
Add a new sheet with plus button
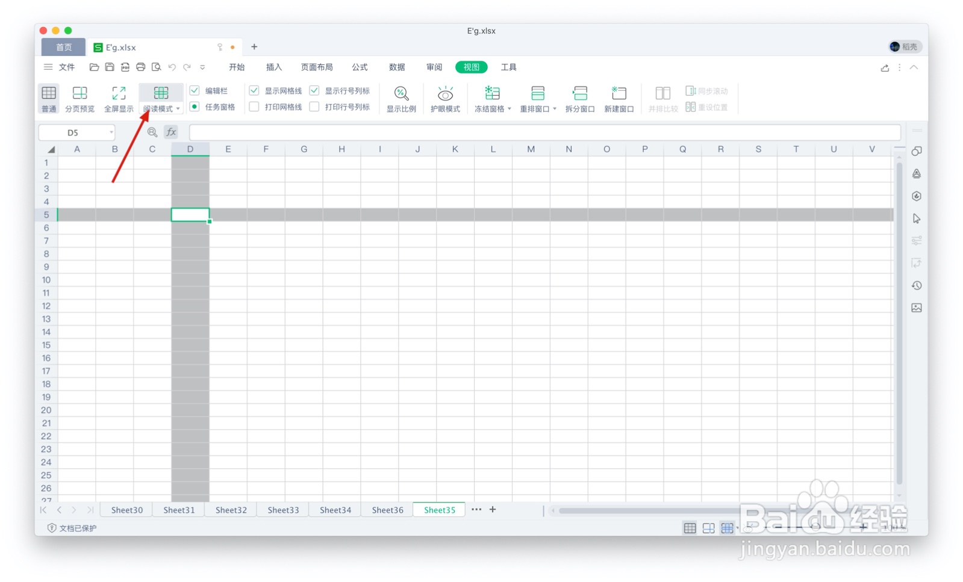click(x=493, y=509)
